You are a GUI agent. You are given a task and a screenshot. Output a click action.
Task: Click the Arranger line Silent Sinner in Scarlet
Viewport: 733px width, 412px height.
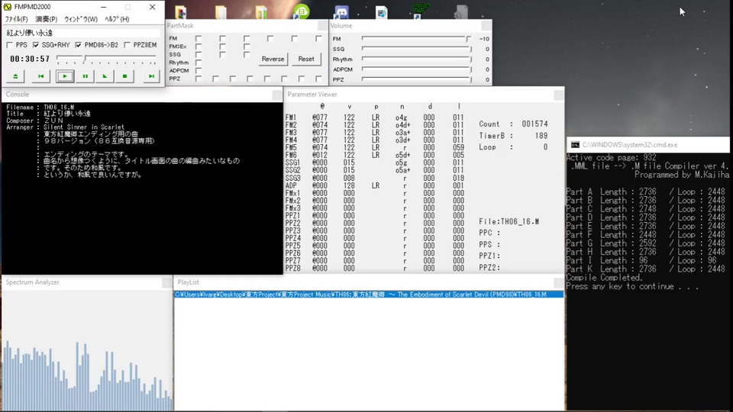[66, 127]
